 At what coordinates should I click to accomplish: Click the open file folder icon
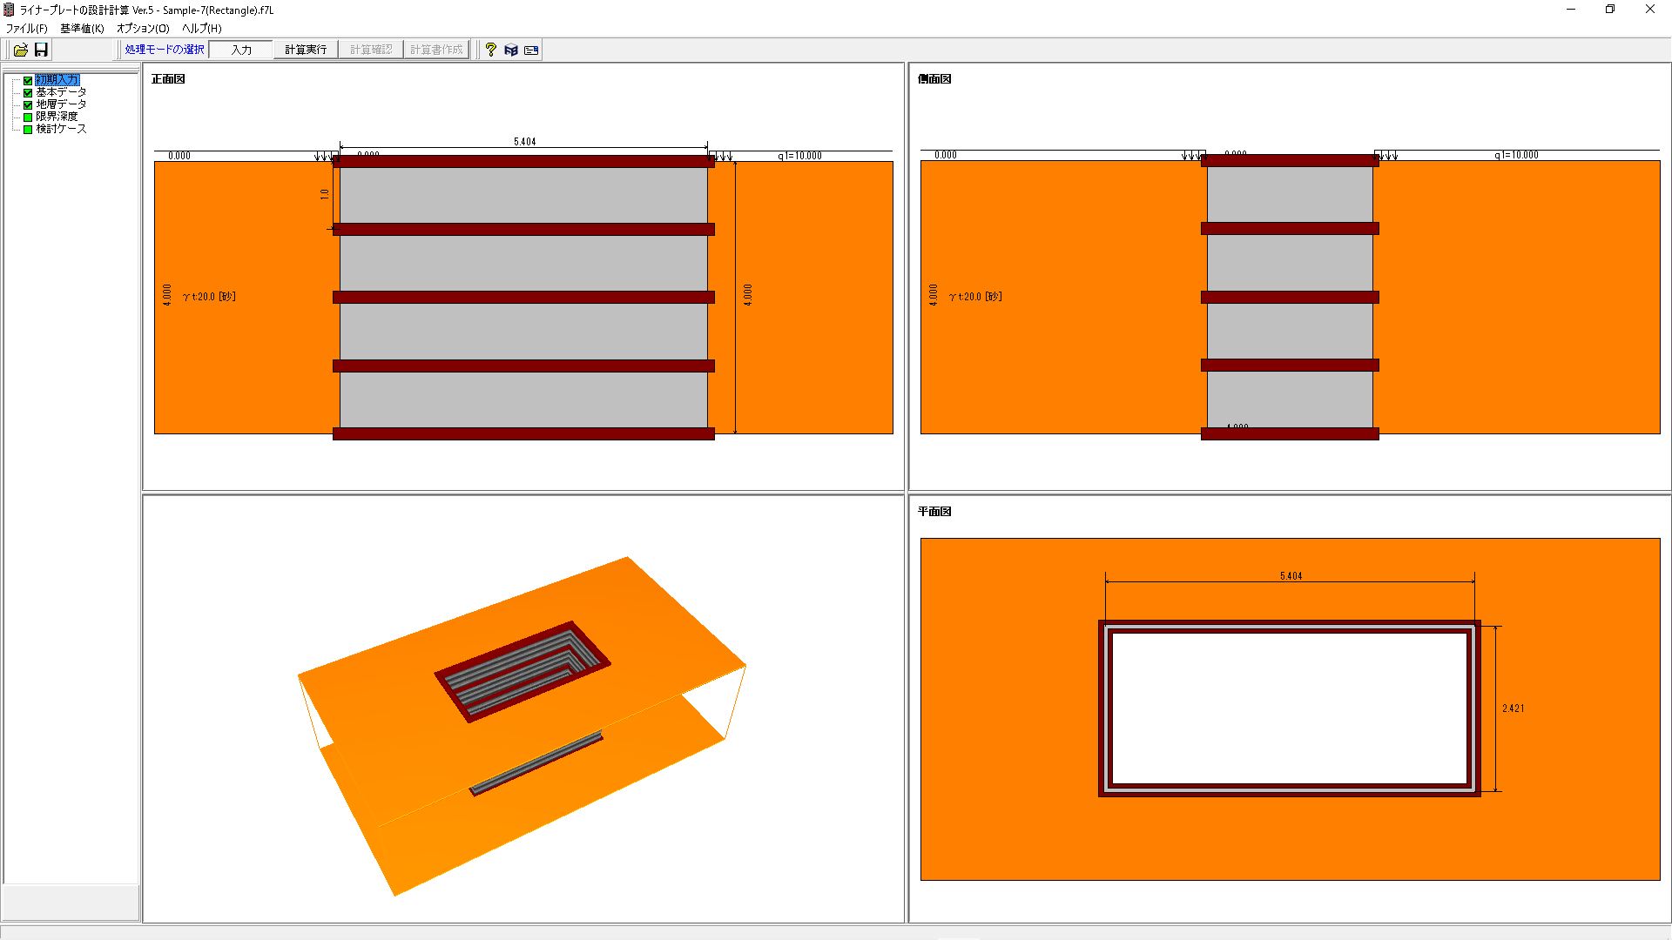20,50
